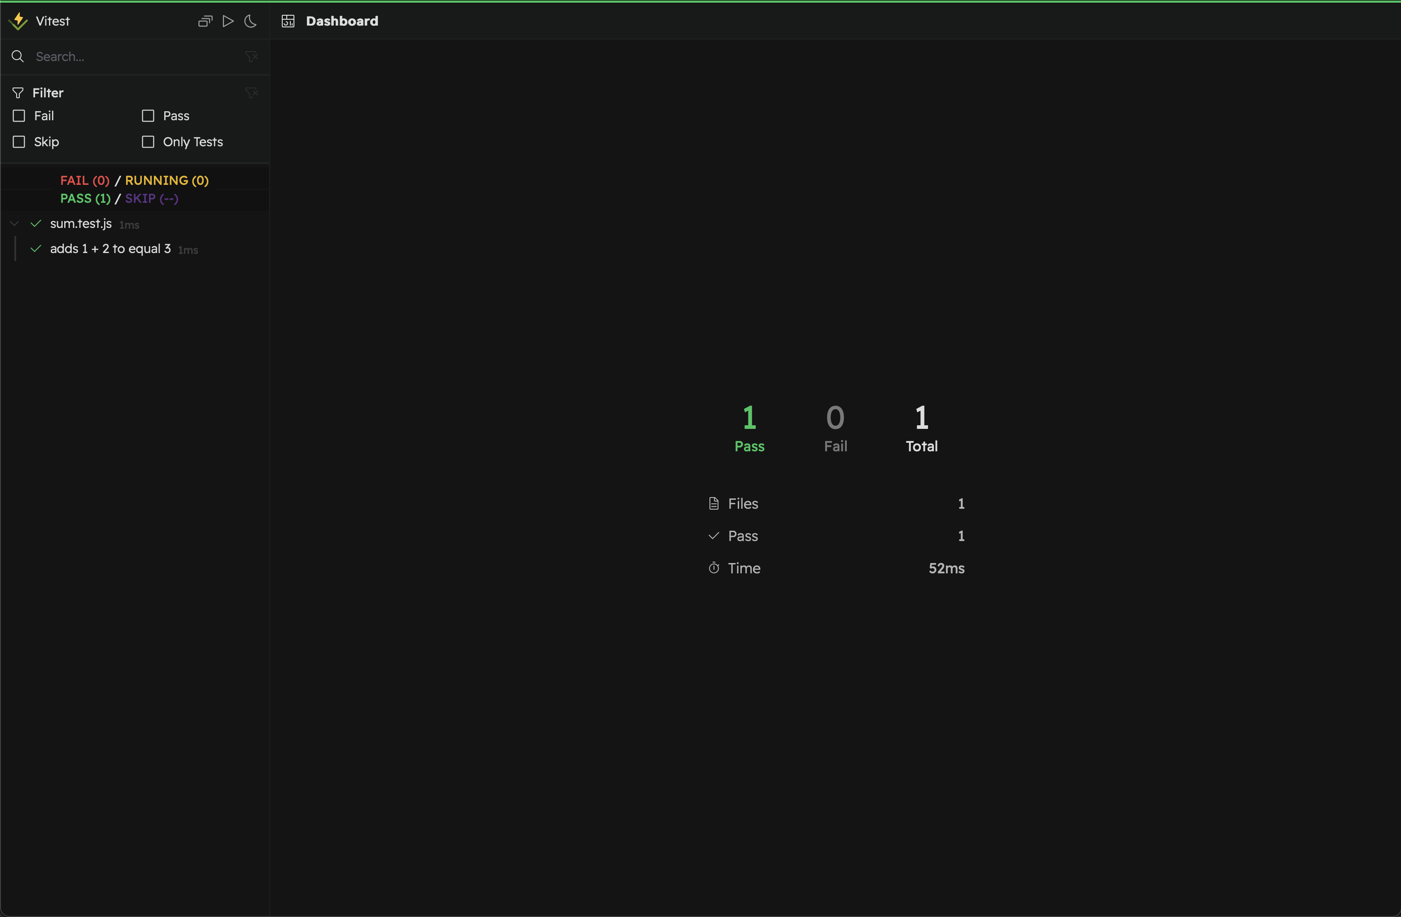Viewport: 1401px width, 917px height.
Task: Clear all filters icon beside Filter
Action: pyautogui.click(x=251, y=93)
